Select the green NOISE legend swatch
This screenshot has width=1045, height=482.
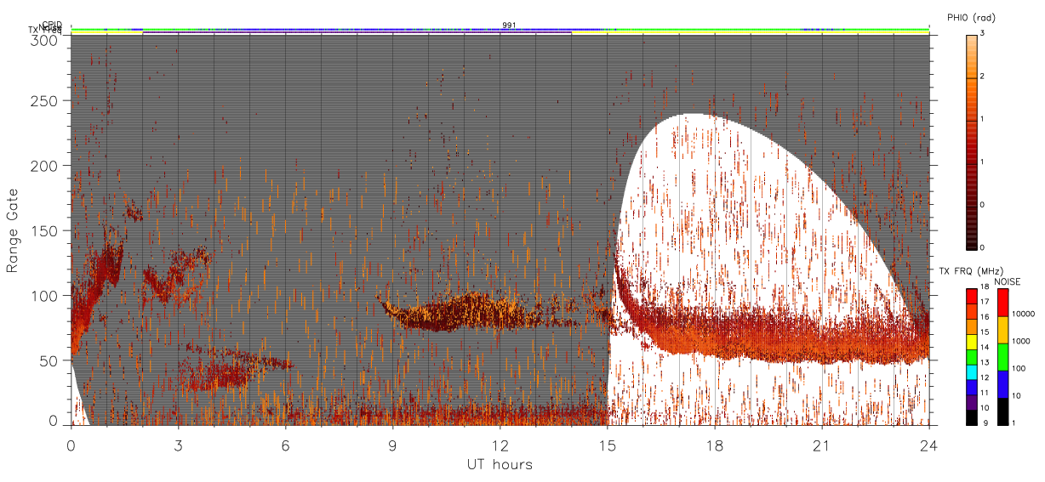click(x=1002, y=357)
